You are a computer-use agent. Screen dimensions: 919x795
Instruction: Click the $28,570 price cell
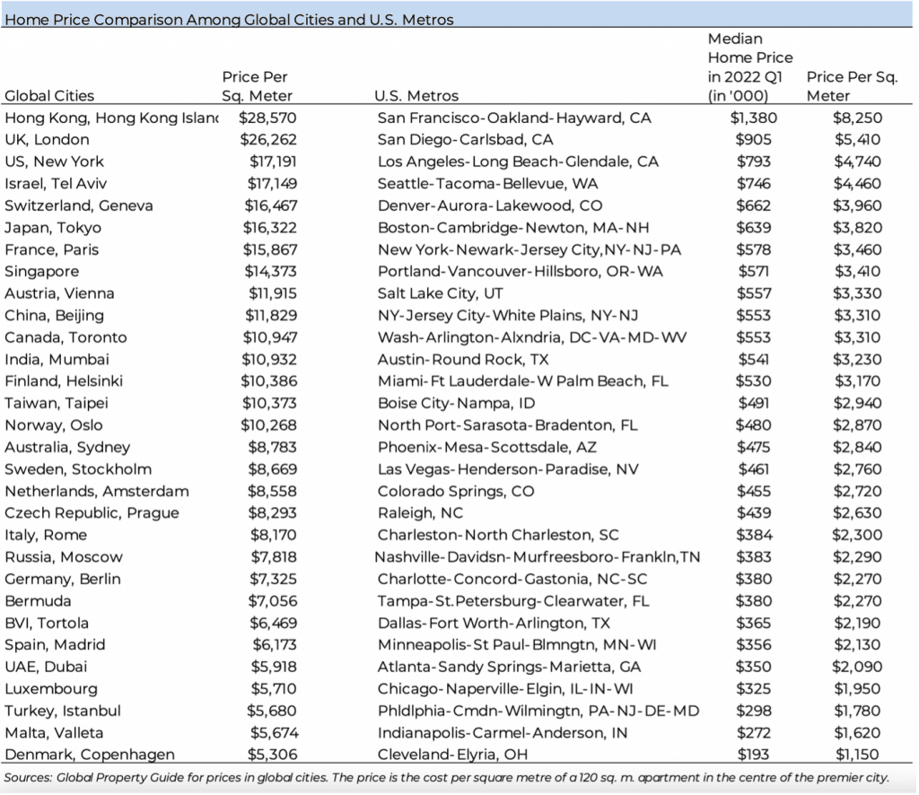[x=267, y=118]
